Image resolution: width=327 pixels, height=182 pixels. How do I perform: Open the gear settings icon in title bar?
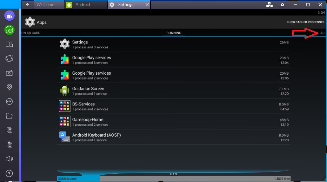coord(282,4)
